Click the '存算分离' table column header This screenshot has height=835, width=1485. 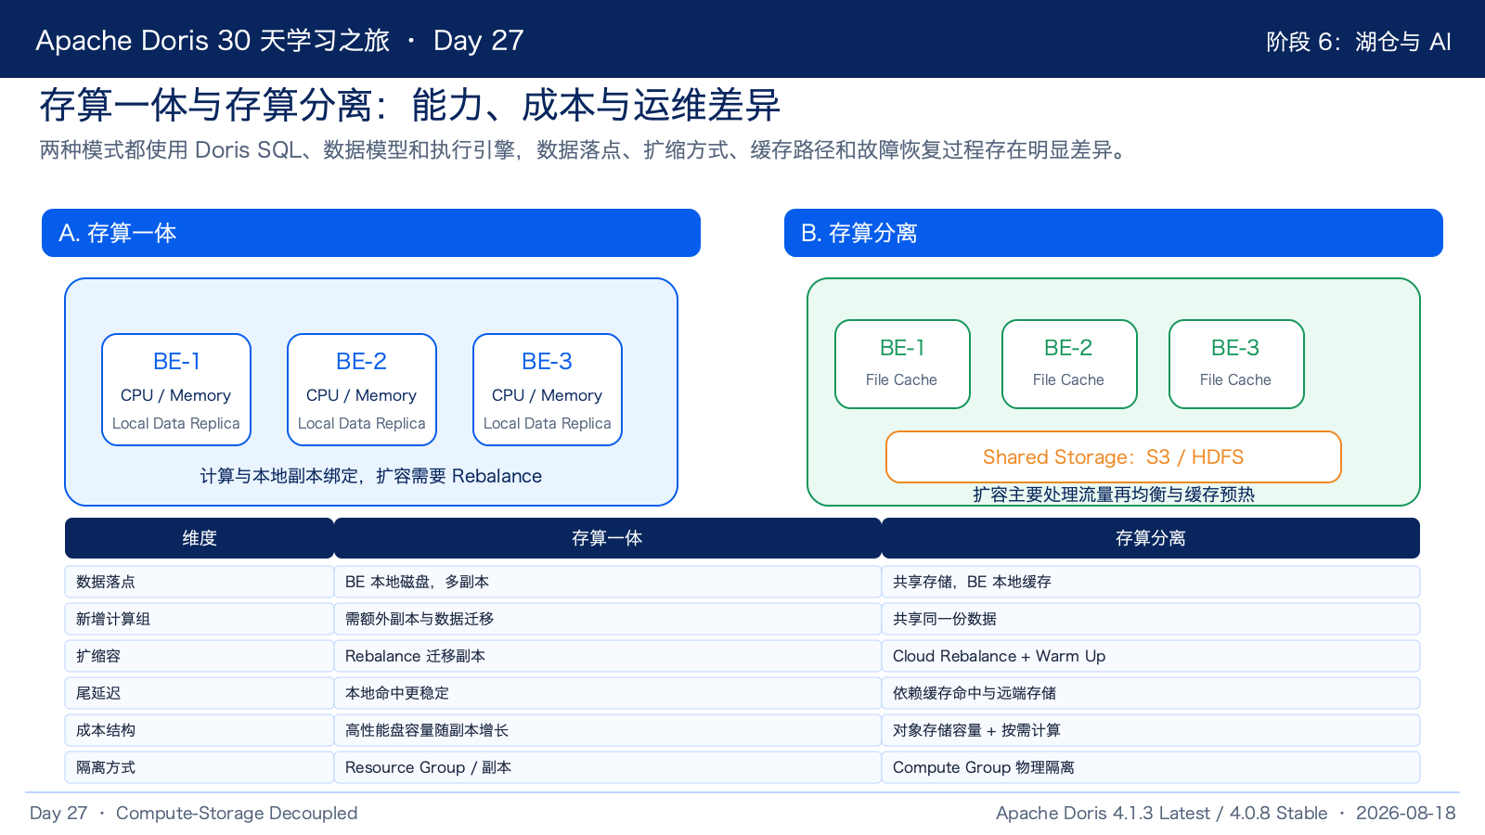[1151, 538]
